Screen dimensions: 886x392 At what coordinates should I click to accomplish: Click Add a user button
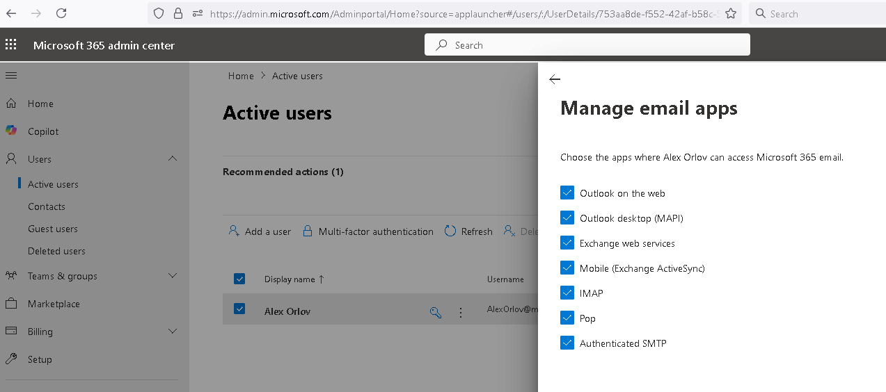pyautogui.click(x=260, y=231)
